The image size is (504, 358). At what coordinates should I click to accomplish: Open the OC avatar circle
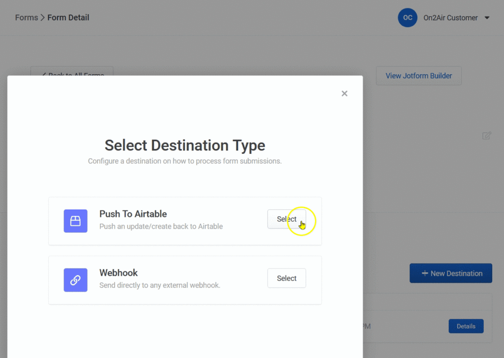tap(407, 17)
